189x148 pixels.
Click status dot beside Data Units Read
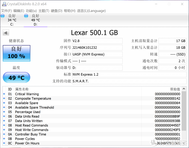[4, 116]
